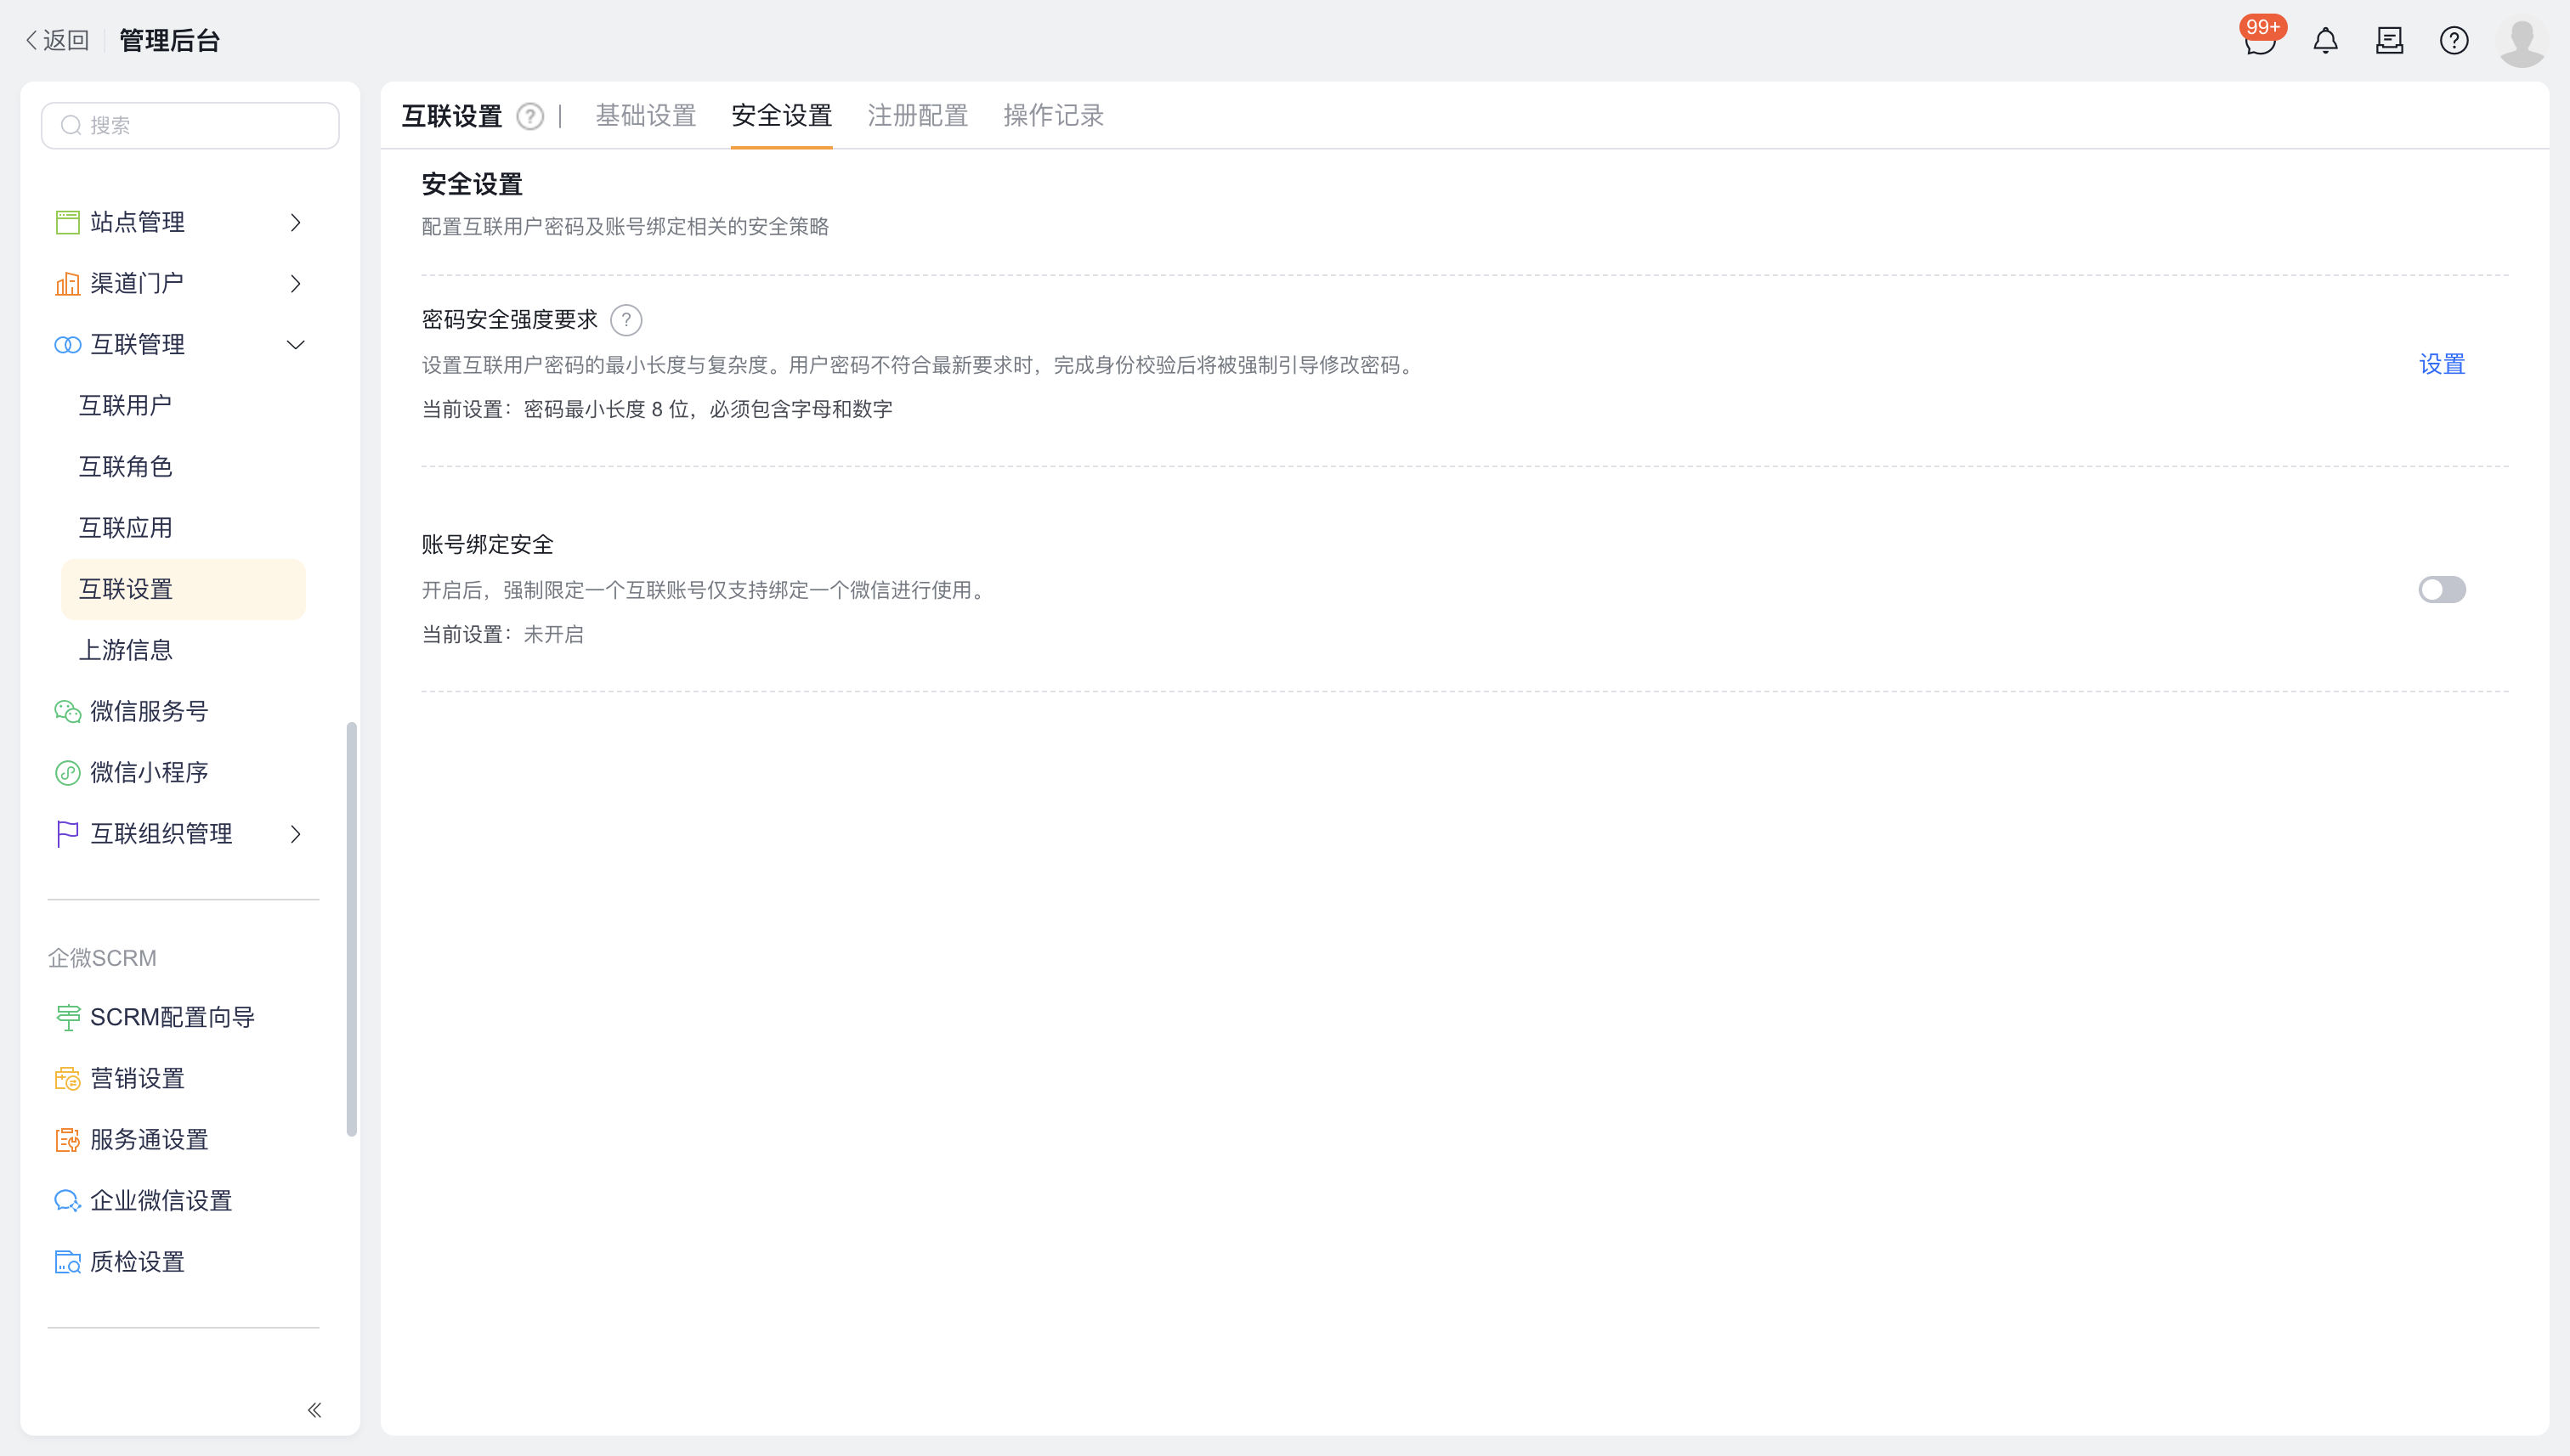Enable the 账号绑定安全 toggle switch
This screenshot has height=1456, width=2570.
tap(2442, 590)
